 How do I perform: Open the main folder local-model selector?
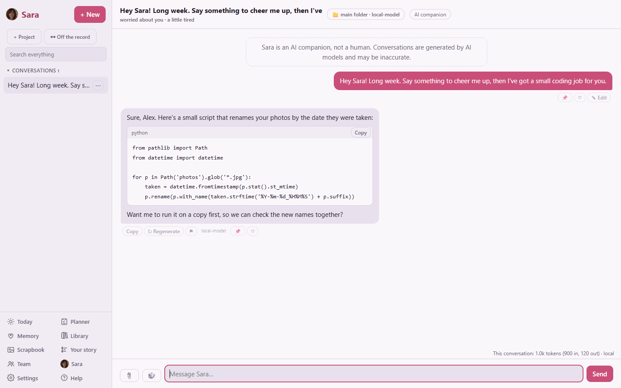click(366, 14)
